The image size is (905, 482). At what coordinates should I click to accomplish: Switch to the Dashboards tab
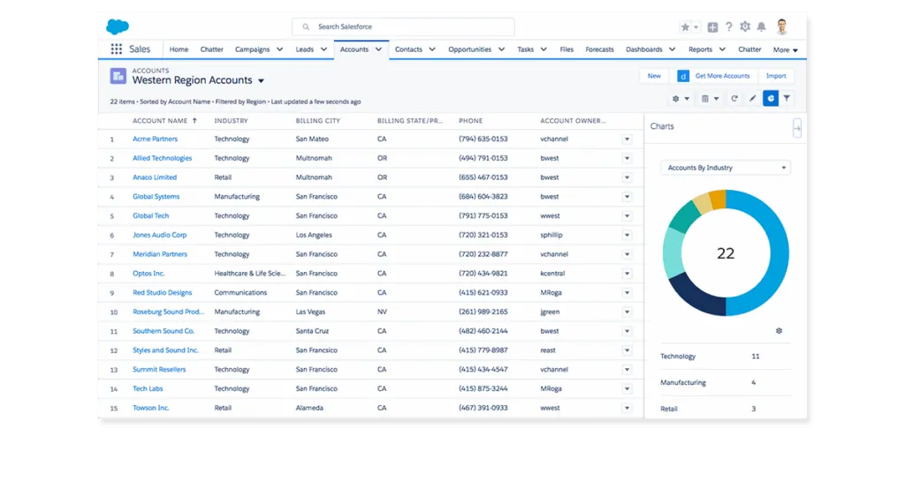[644, 49]
